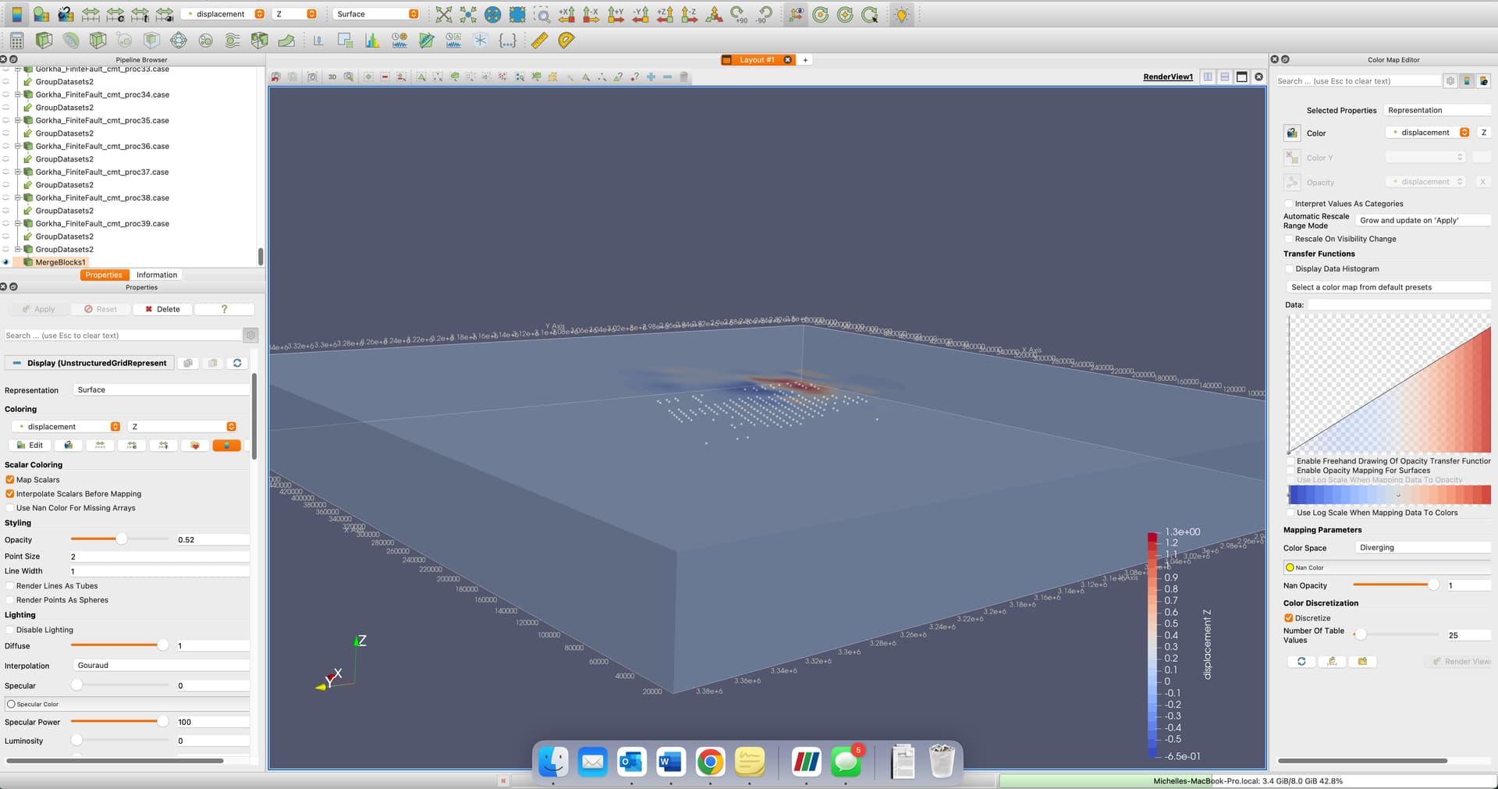Rotate view 90 degrees counterclockwise
The width and height of the screenshot is (1498, 789).
click(x=764, y=14)
